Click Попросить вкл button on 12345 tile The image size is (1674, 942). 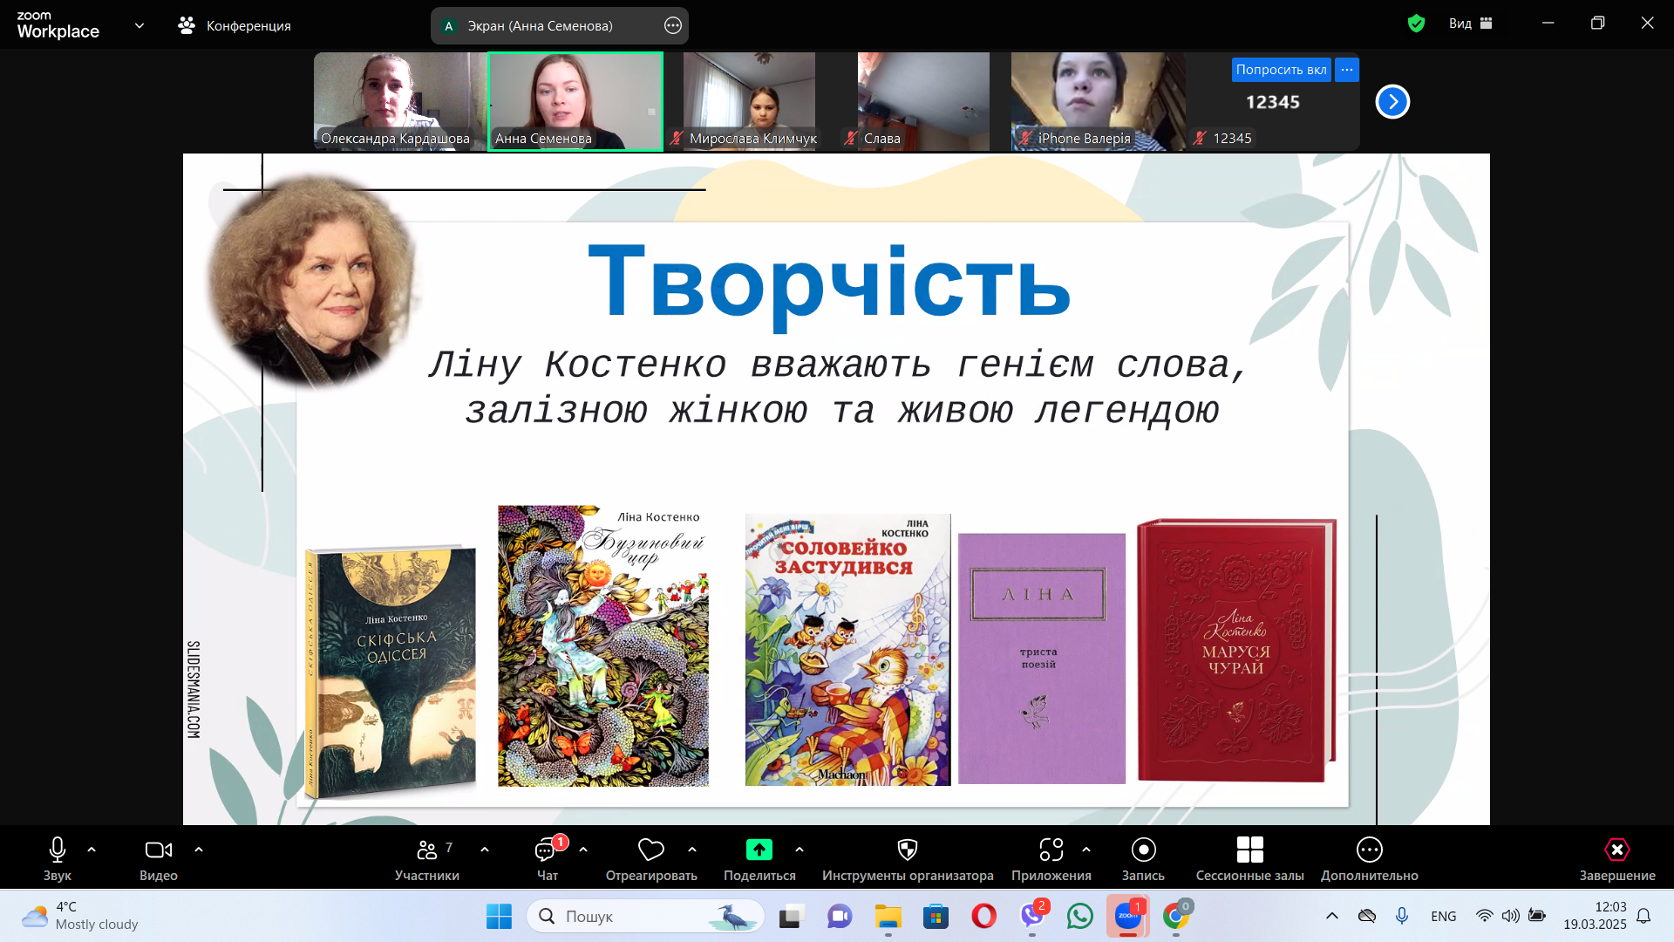pos(1281,70)
